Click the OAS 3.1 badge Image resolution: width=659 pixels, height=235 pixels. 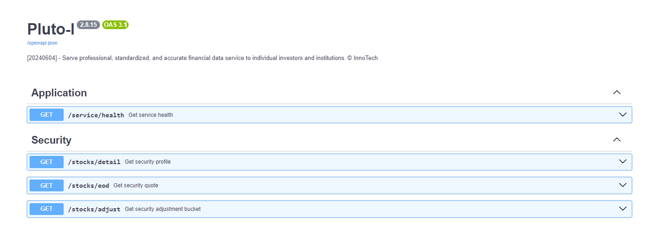click(115, 25)
